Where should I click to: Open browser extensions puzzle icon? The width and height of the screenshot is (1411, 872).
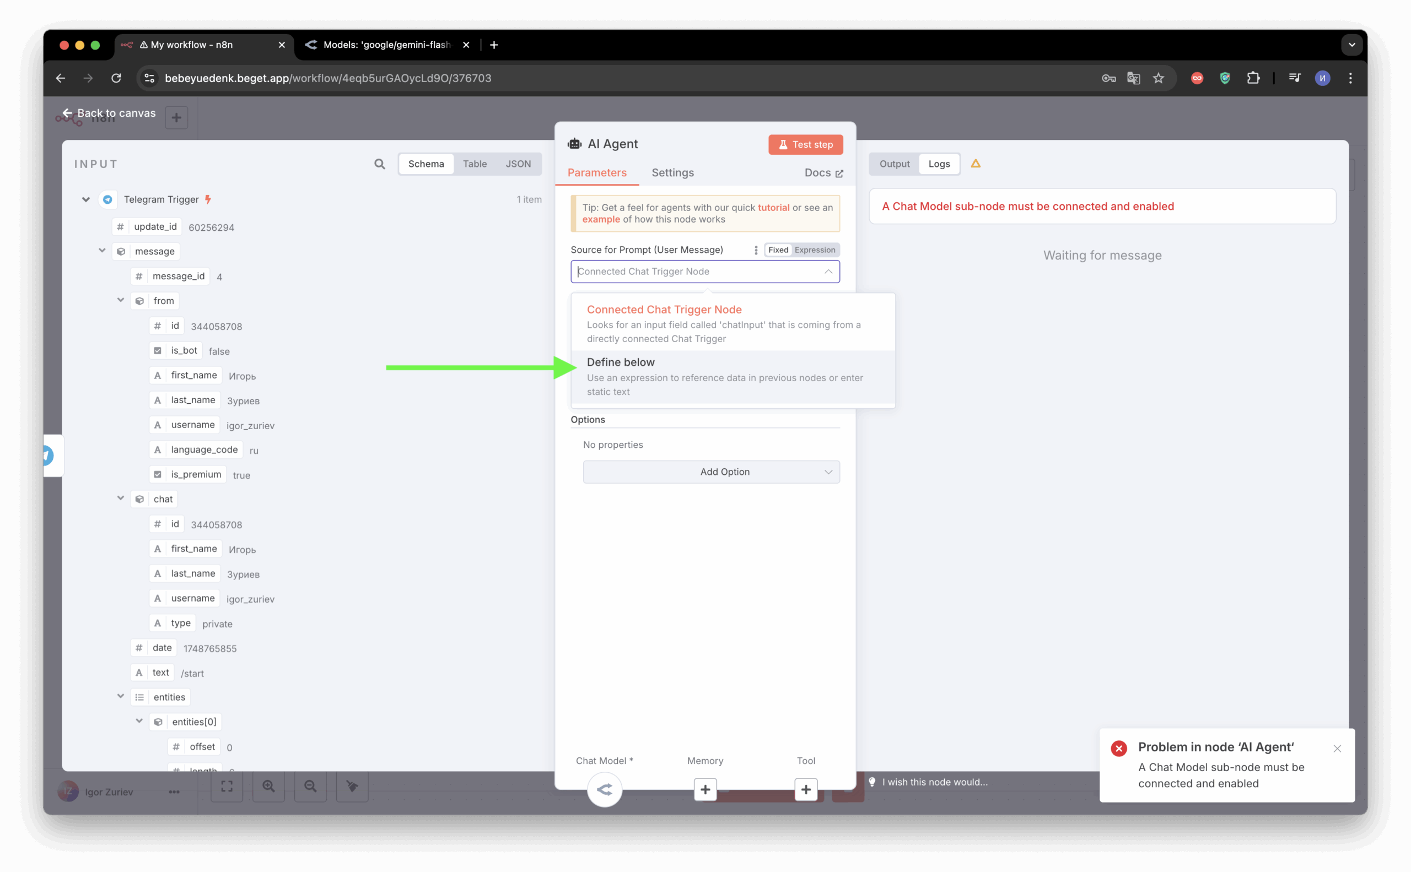coord(1253,78)
